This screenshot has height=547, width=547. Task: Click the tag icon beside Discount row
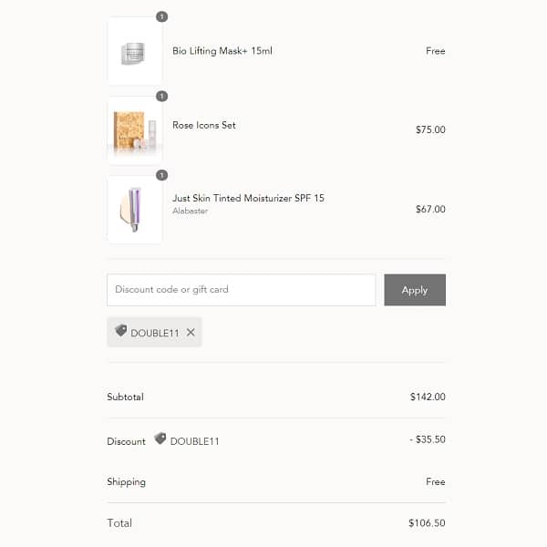[160, 439]
